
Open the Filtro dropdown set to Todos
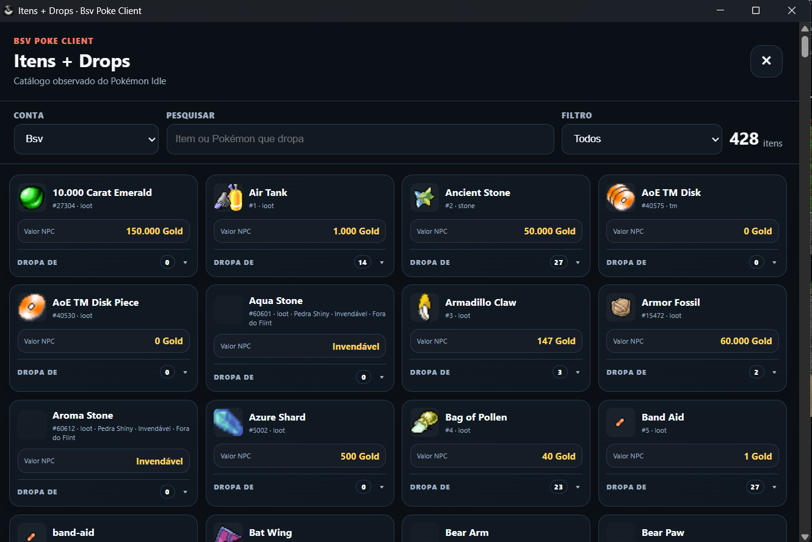[642, 139]
